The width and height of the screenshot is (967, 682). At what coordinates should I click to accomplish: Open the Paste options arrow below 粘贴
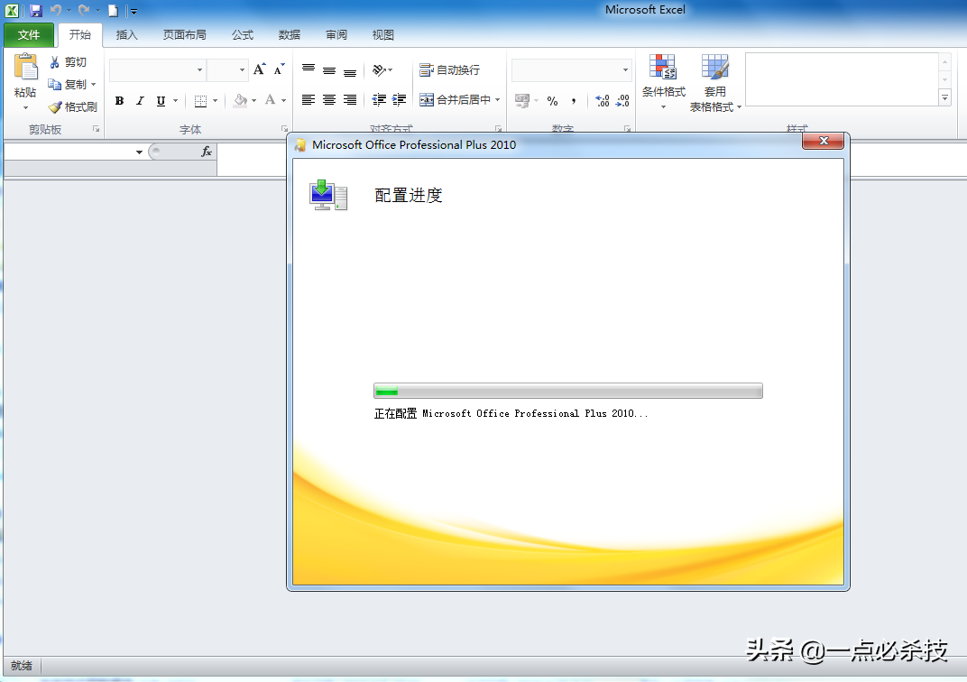click(25, 108)
